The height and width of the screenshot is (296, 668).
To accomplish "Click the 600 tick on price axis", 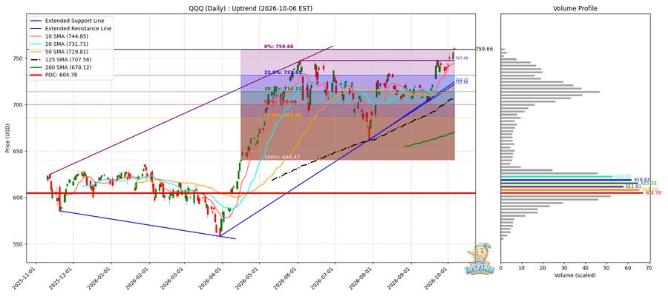I will [x=19, y=198].
